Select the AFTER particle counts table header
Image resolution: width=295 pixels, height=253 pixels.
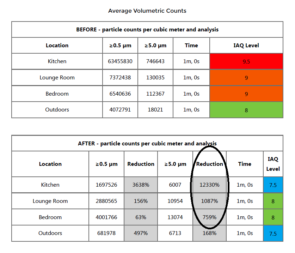147,144
